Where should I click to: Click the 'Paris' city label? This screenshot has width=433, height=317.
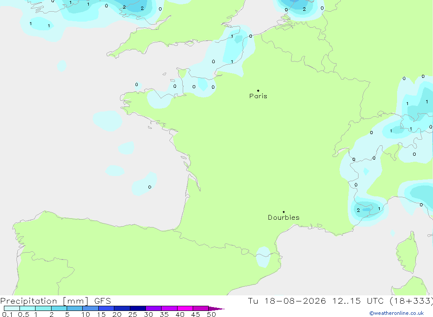258,96
